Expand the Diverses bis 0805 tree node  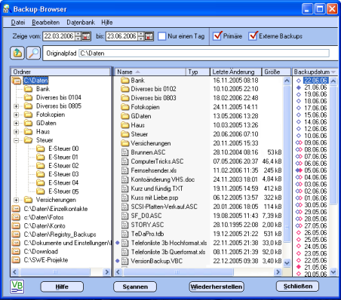coord(17,106)
